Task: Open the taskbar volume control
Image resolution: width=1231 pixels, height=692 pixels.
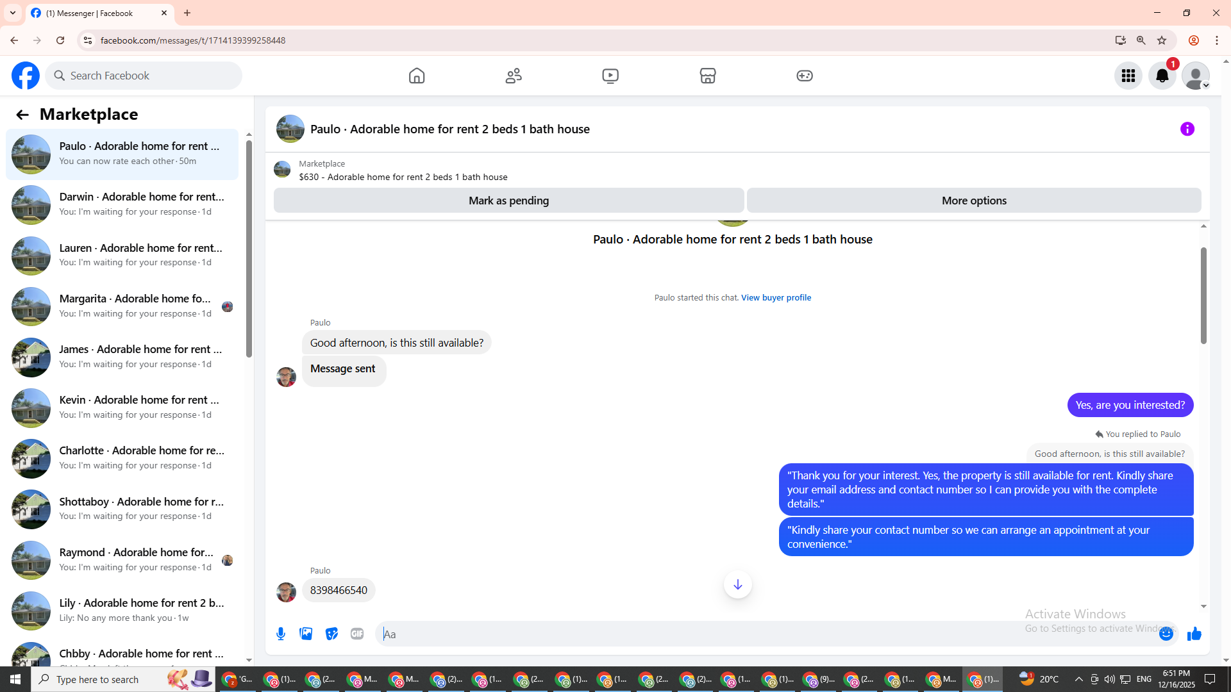Action: (1109, 679)
